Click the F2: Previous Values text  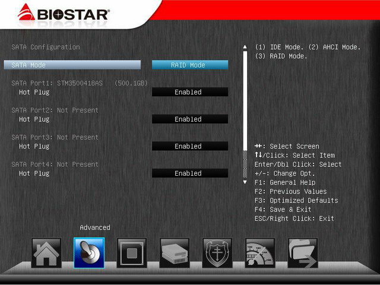(290, 191)
